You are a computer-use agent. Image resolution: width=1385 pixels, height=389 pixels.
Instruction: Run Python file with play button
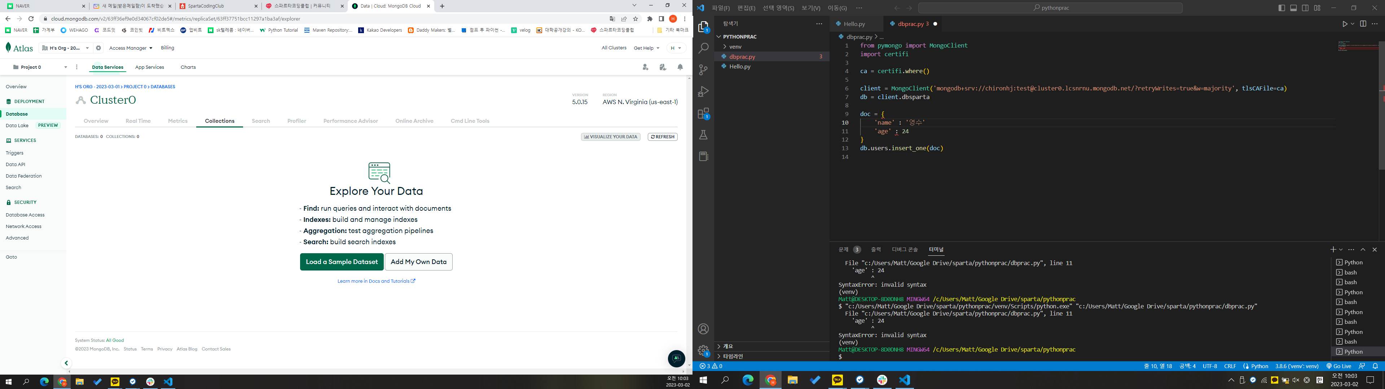click(x=1345, y=24)
